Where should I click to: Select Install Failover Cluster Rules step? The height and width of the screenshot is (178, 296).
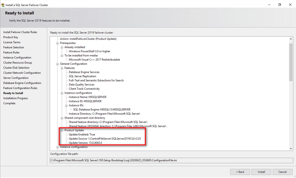click(x=20, y=32)
